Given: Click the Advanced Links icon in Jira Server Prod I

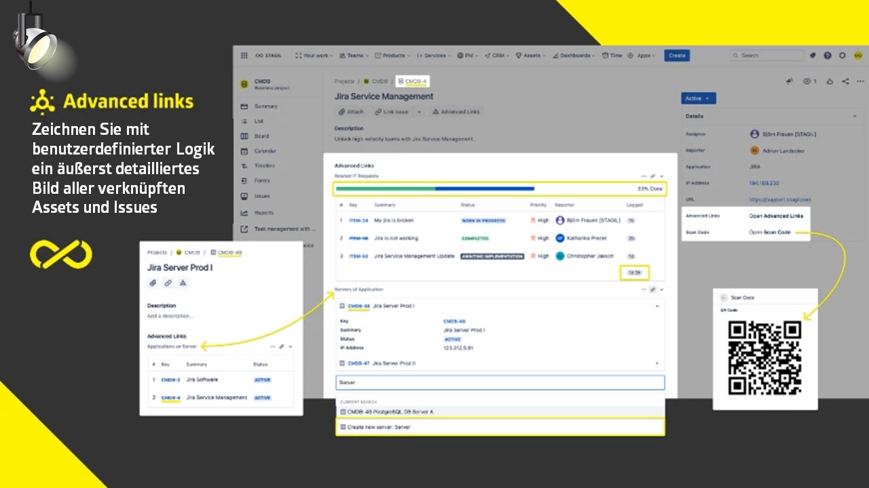Looking at the screenshot, I should pos(183,283).
